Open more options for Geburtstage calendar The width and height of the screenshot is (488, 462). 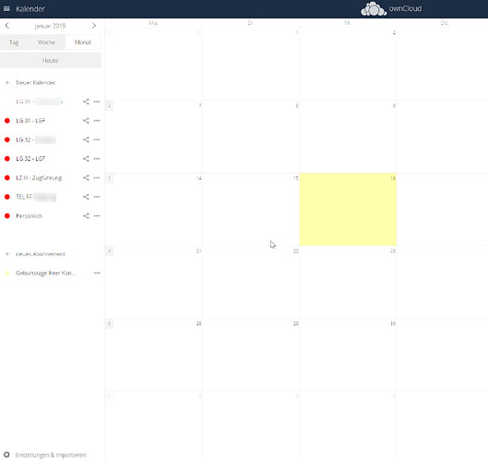tap(97, 274)
